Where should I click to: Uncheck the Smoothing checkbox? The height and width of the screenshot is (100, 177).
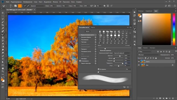80,61
